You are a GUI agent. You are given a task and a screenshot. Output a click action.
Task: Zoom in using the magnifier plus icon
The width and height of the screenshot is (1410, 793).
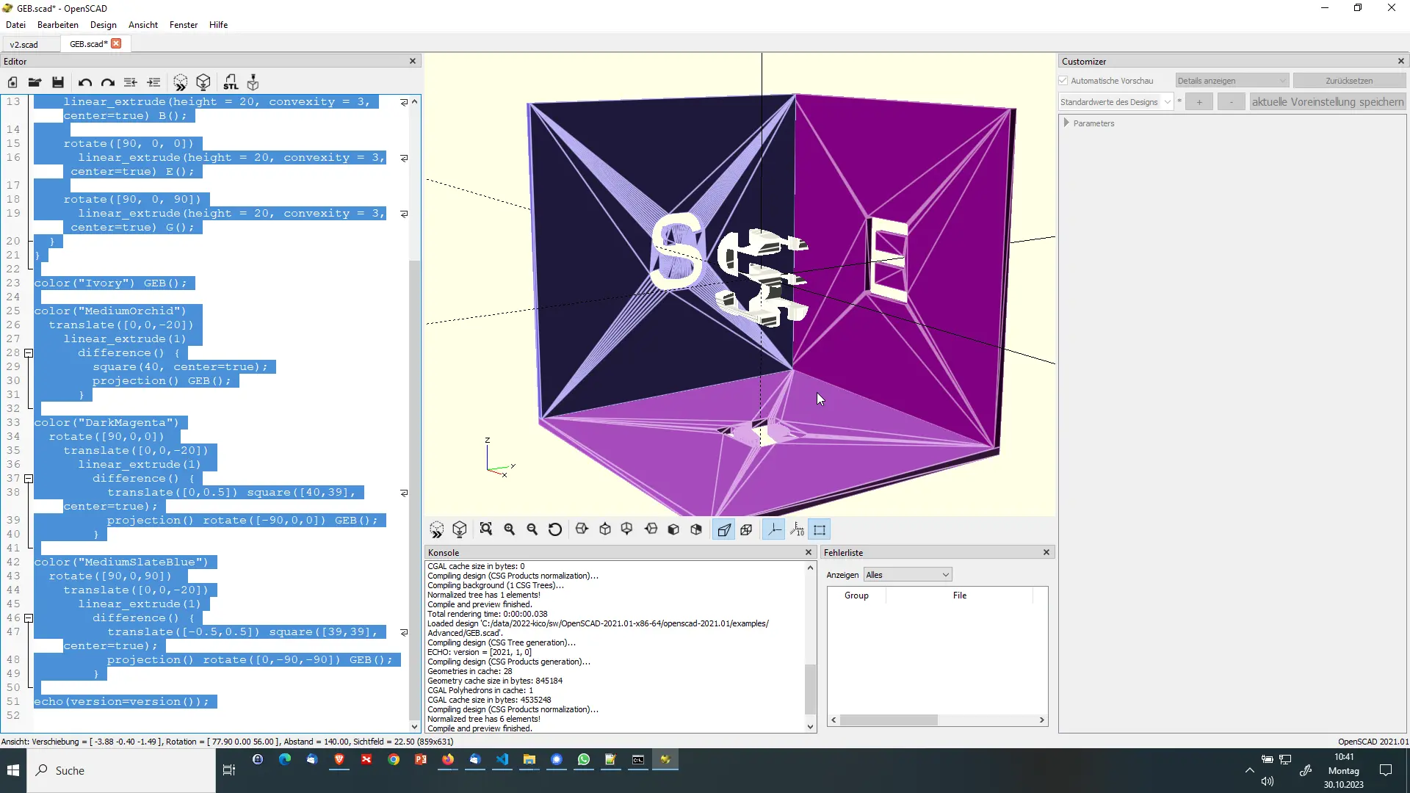coord(509,529)
